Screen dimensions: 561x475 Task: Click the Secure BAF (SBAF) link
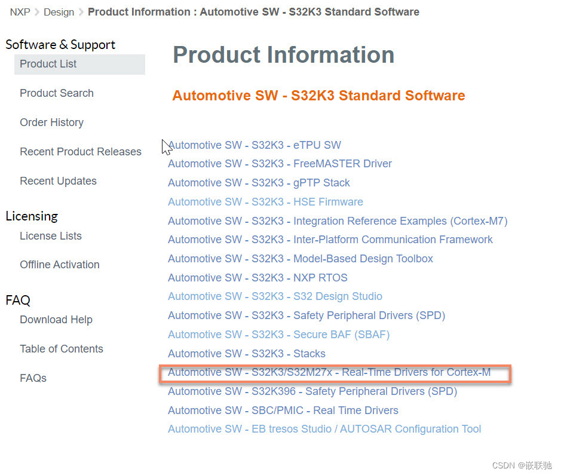click(278, 335)
